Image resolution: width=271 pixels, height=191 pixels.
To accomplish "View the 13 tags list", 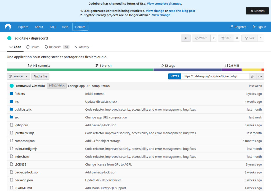I will point(168,65).
